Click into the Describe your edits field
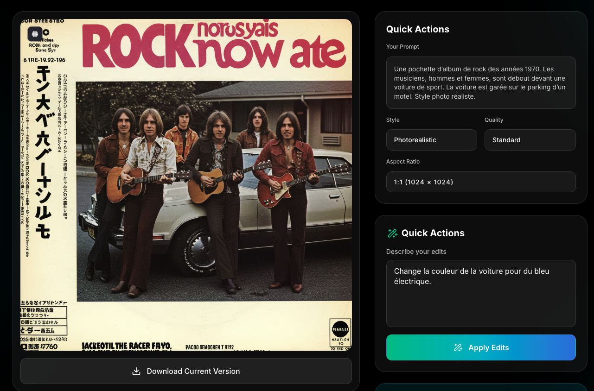 [480, 293]
